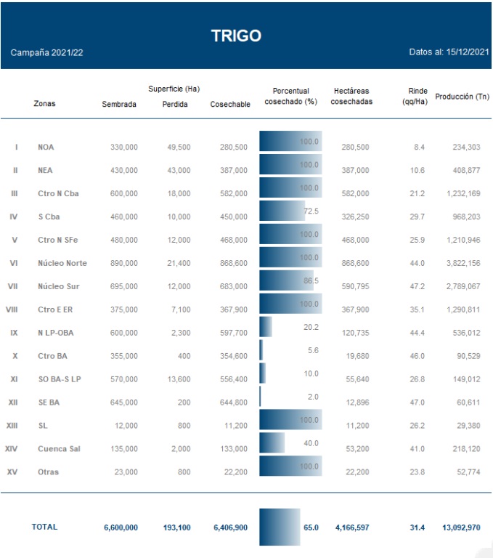Click the Hectáreas cosechadas column header
This screenshot has width=493, height=558.
click(351, 96)
